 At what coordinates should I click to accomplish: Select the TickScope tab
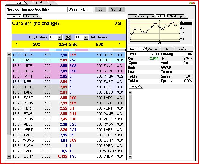[x=176, y=17]
